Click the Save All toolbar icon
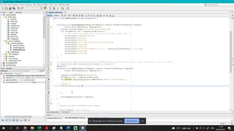This screenshot has width=234, height=131. (14, 8)
